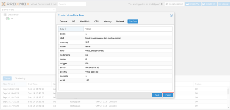Expand the ixc node in the tree
The height and width of the screenshot is (110, 230).
point(5,18)
